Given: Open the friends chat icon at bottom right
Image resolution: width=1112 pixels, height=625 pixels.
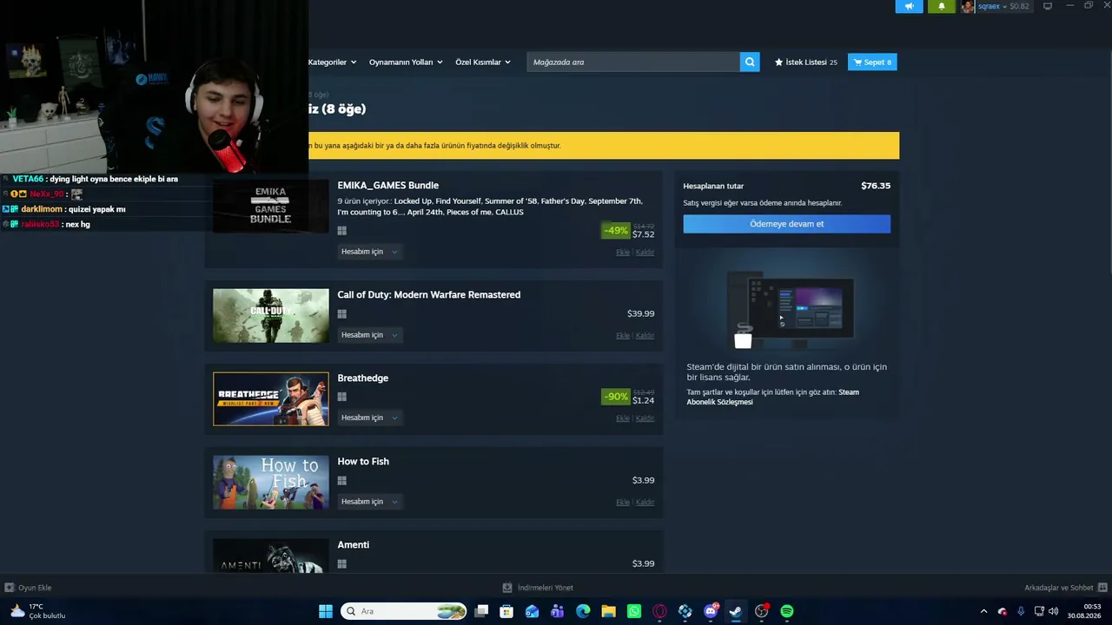Looking at the screenshot, I should click(1102, 588).
